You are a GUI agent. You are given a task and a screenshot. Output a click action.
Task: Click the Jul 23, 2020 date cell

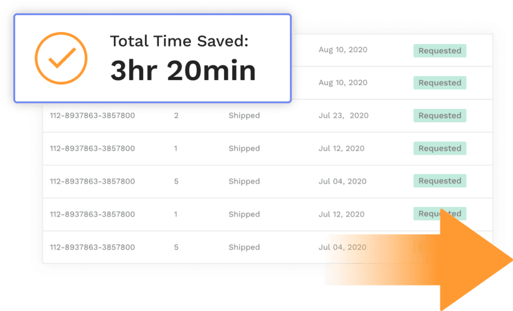click(x=343, y=115)
